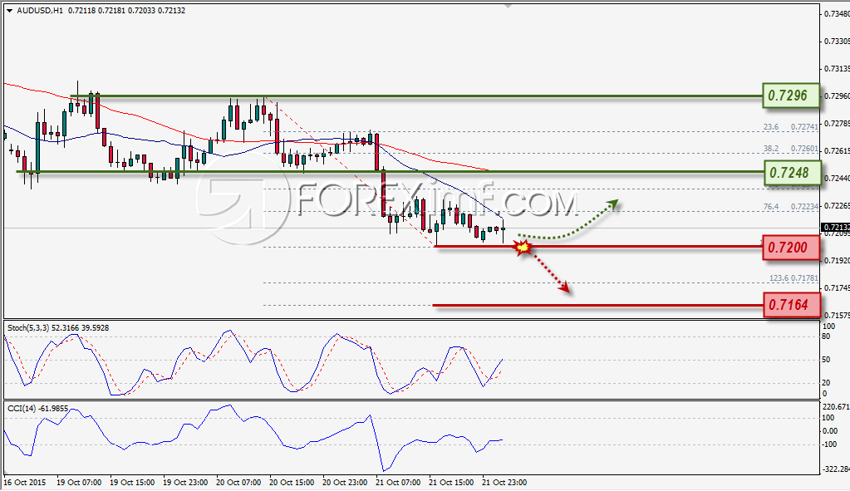Select the red 0.7200 support label

coord(791,248)
